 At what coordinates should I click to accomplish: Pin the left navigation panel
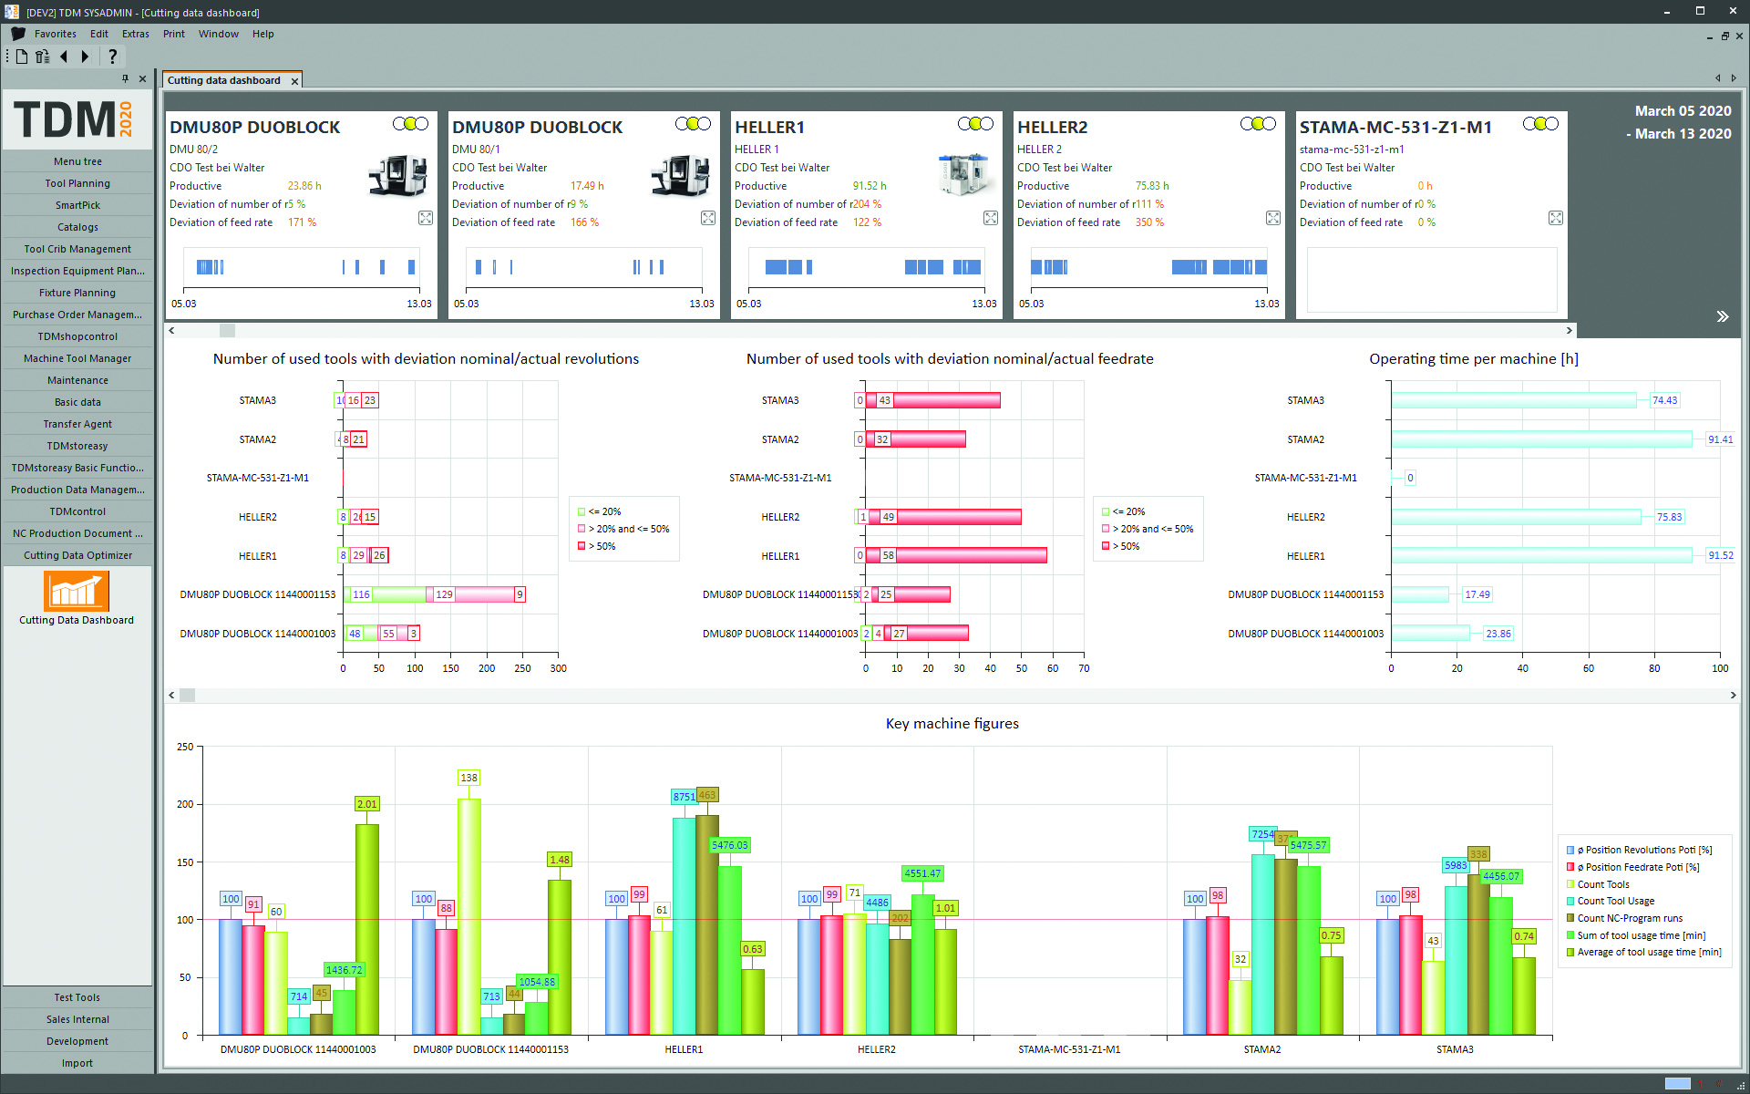(x=125, y=79)
